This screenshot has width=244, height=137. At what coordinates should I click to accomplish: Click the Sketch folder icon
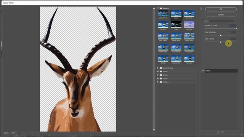[161, 75]
